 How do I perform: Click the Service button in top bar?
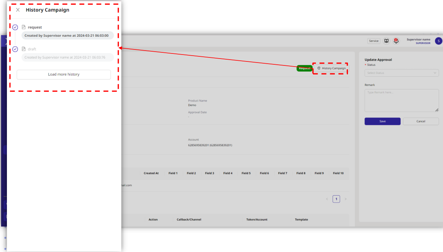tap(374, 41)
